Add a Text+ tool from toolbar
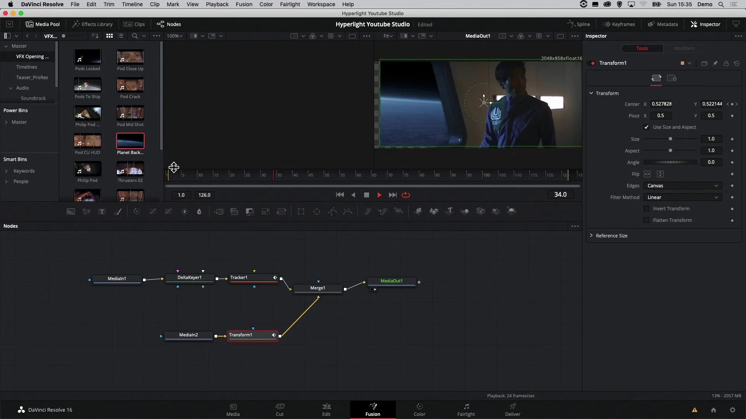The image size is (746, 419). (x=102, y=211)
